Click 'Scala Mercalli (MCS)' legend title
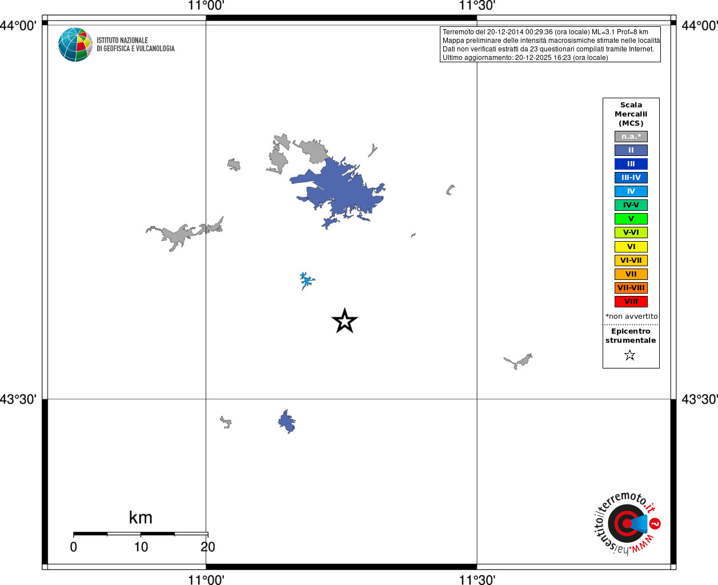The image size is (718, 585). (x=631, y=114)
